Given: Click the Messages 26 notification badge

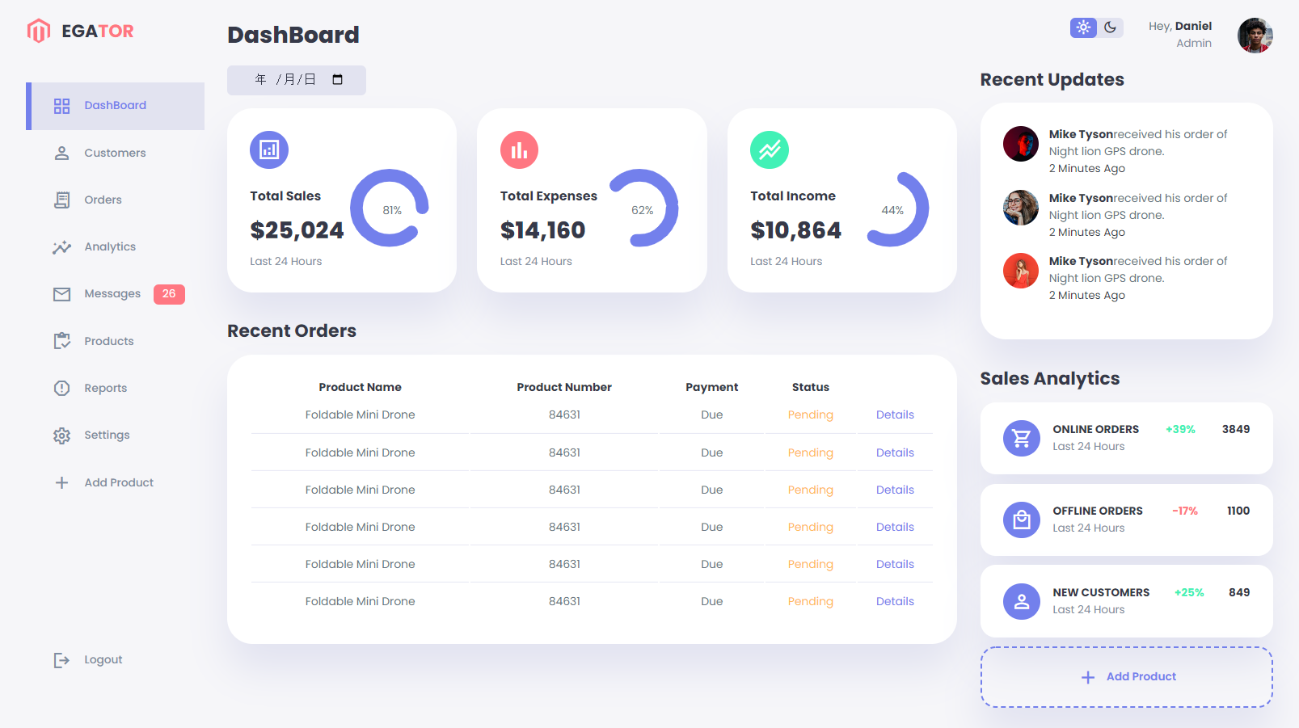Looking at the screenshot, I should tap(169, 294).
